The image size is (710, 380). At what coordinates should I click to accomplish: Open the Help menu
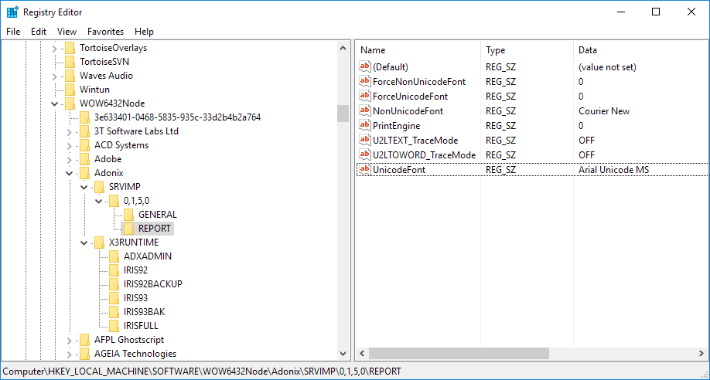144,32
